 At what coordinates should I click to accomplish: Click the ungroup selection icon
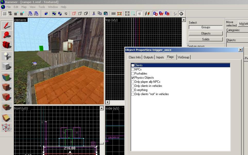[x=60, y=14]
